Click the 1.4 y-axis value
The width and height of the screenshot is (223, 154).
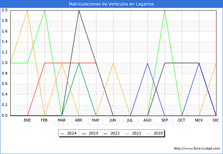[x=4, y=42]
